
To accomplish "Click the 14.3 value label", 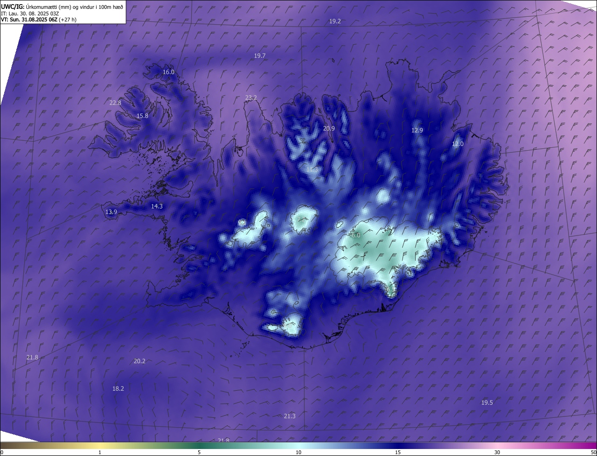I will [157, 207].
